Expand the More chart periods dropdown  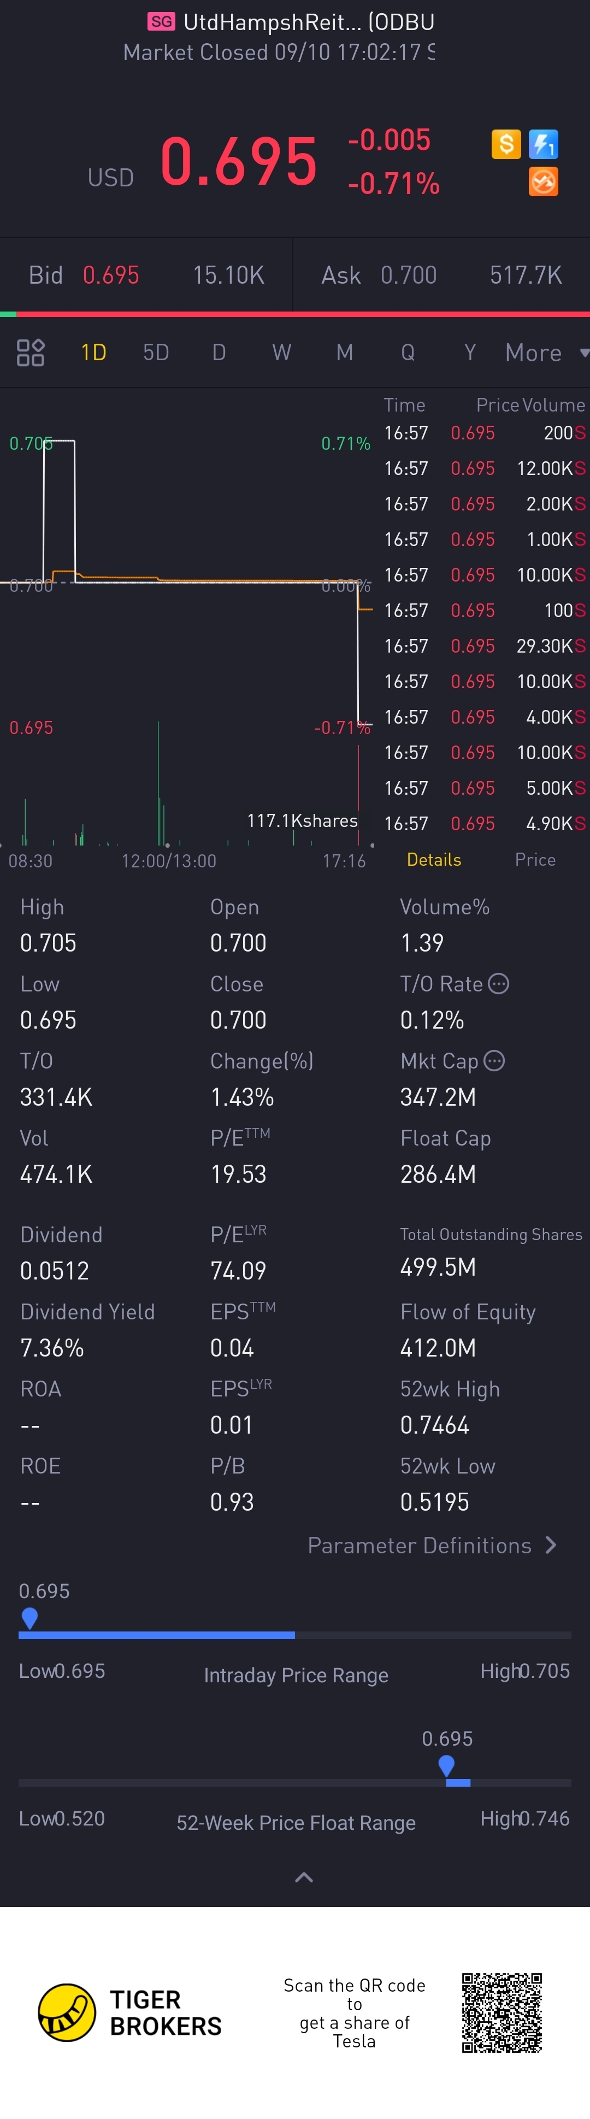pos(546,353)
